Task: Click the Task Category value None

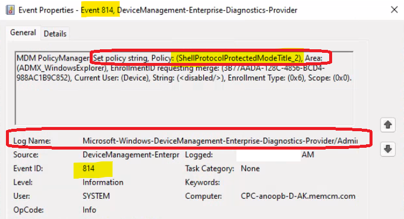Action: click(250, 169)
